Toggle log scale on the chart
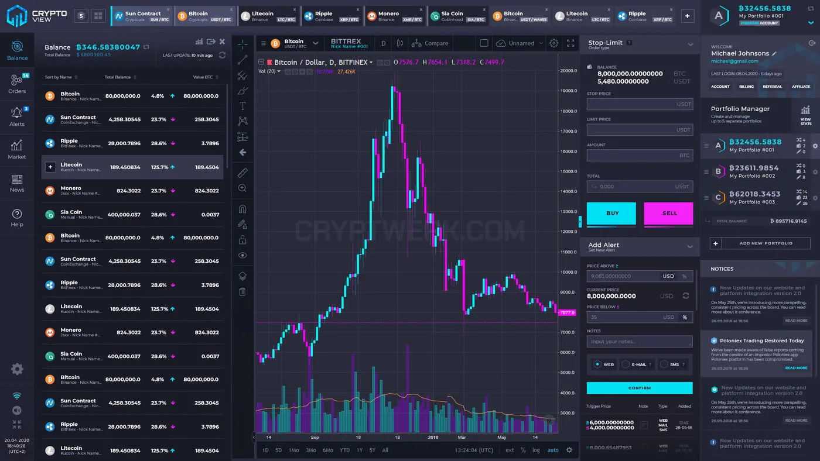The height and width of the screenshot is (461, 820). pyautogui.click(x=536, y=450)
